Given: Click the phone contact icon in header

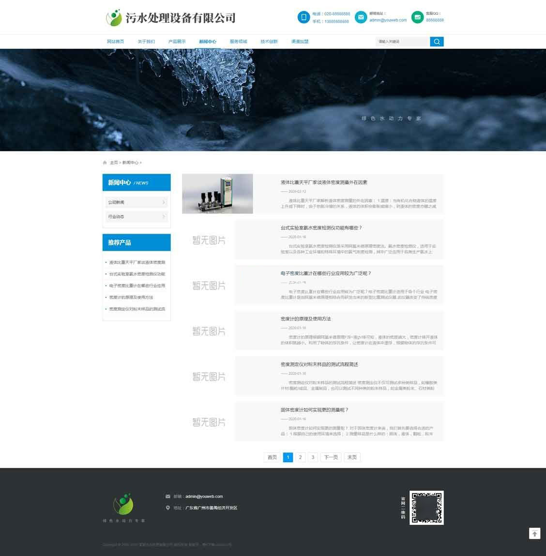Looking at the screenshot, I should click(x=303, y=17).
